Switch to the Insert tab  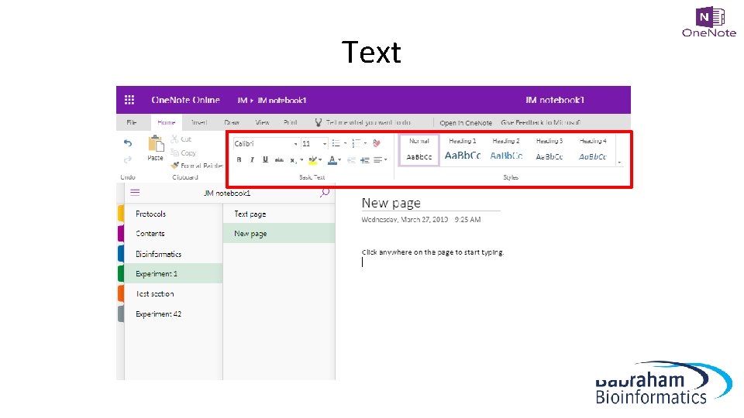click(199, 122)
